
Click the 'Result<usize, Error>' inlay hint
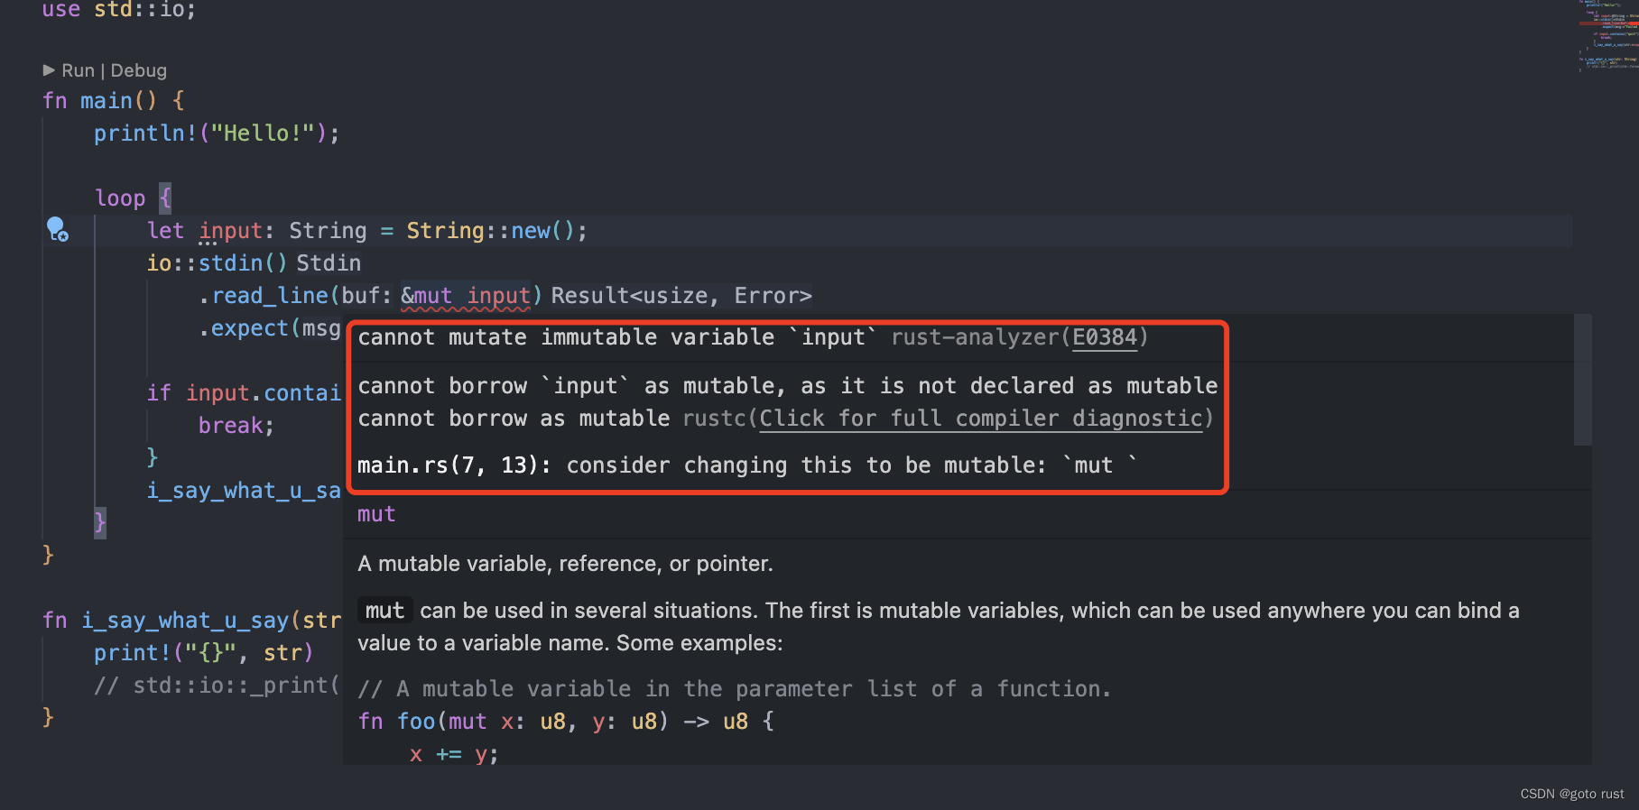click(681, 296)
